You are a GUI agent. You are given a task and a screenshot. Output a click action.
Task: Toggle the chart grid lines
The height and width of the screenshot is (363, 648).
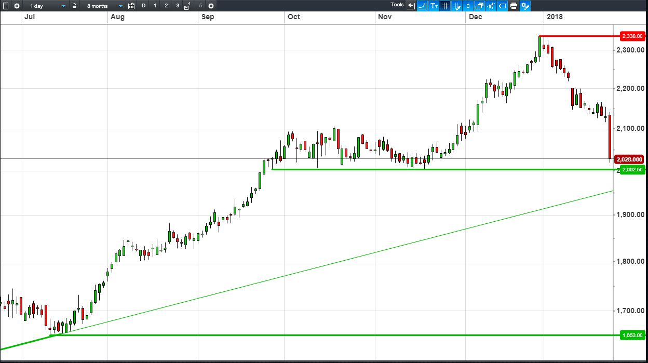[446, 6]
